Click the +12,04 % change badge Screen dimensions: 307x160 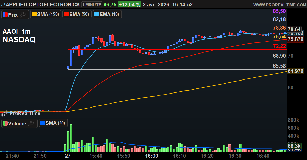(x=129, y=5)
